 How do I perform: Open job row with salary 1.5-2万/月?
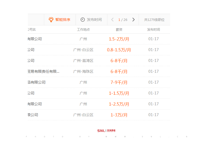[x=119, y=39]
